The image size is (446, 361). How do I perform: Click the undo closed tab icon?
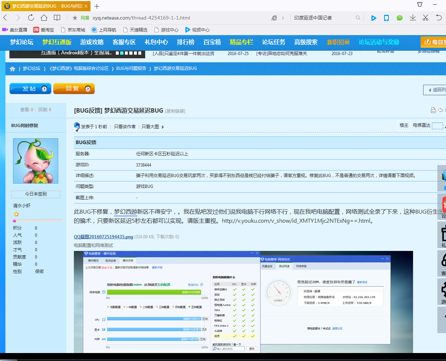pyautogui.click(x=439, y=18)
